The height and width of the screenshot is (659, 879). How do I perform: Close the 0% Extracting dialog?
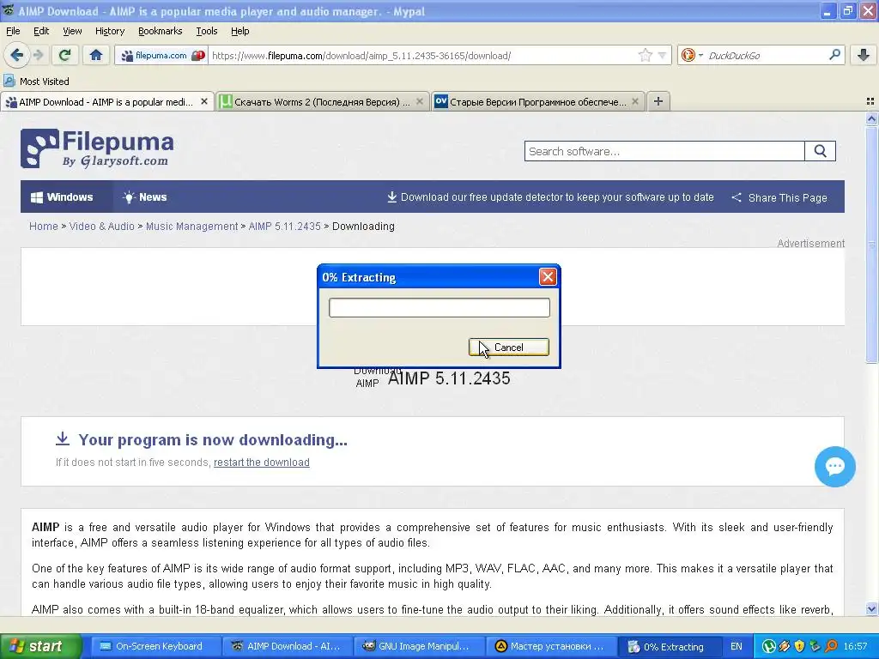(547, 276)
